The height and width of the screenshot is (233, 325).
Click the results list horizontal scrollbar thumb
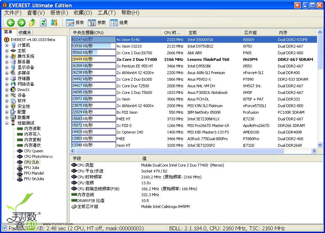point(179,151)
